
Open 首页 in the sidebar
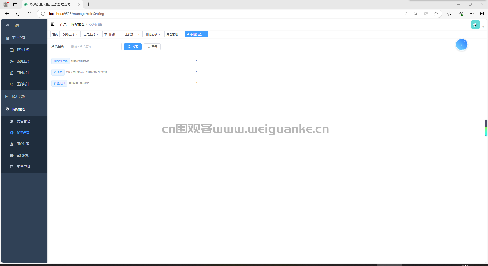pyautogui.click(x=24, y=25)
